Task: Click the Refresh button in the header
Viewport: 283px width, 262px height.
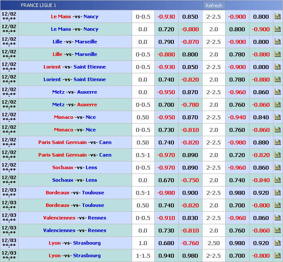Action: click(x=213, y=6)
